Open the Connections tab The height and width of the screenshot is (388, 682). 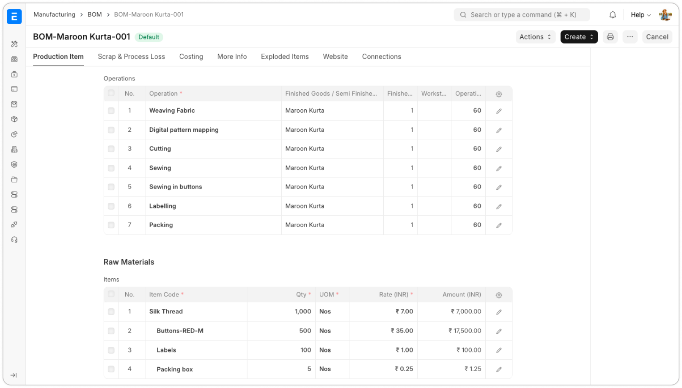click(x=382, y=57)
